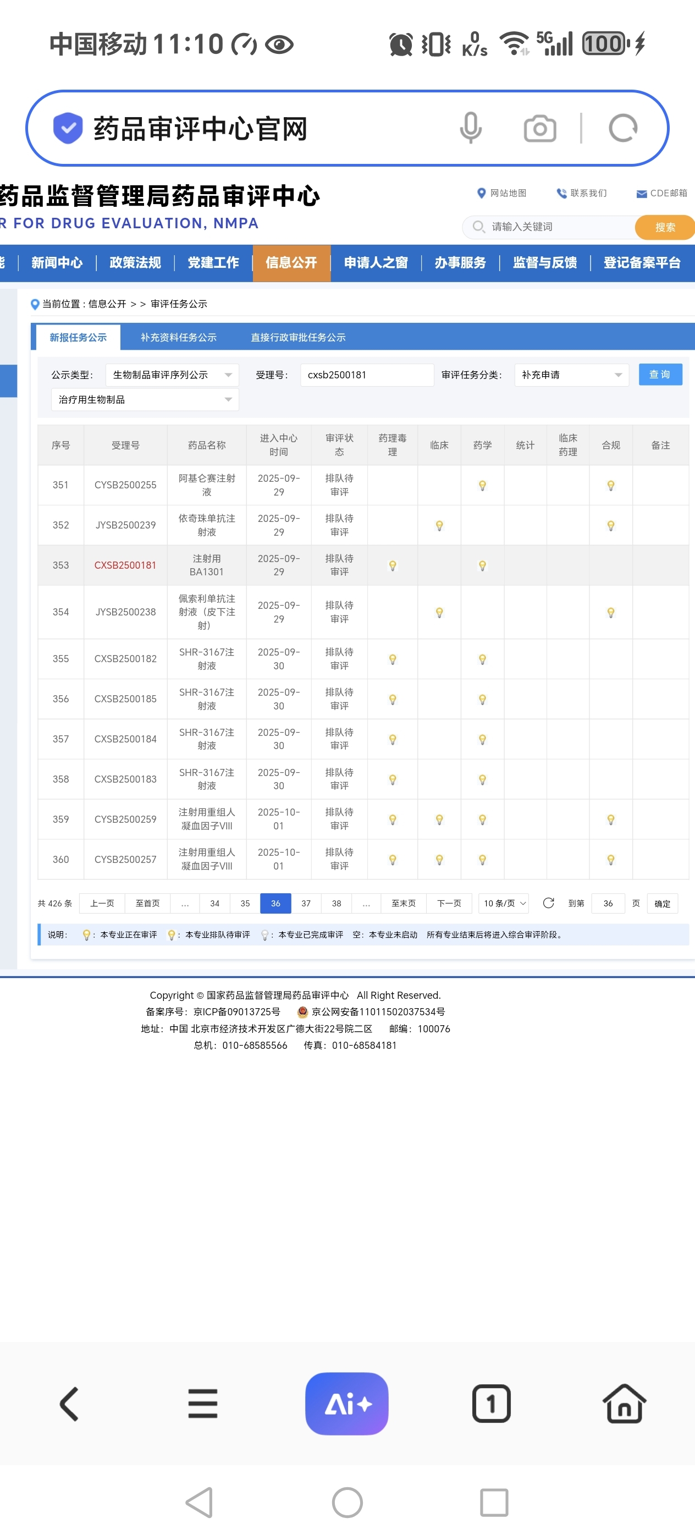Click the 合规 bulb icon for row 359

tap(611, 819)
